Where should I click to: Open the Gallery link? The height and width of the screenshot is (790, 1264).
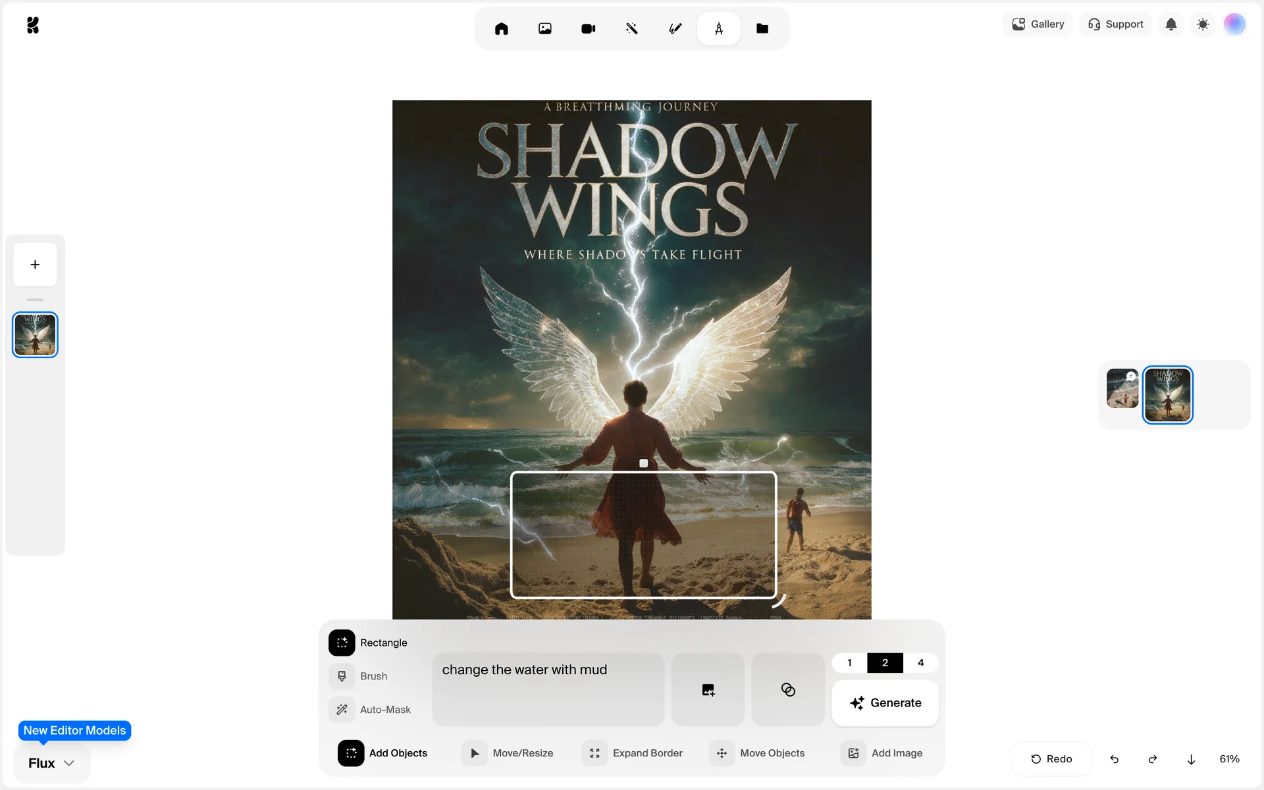click(1038, 24)
